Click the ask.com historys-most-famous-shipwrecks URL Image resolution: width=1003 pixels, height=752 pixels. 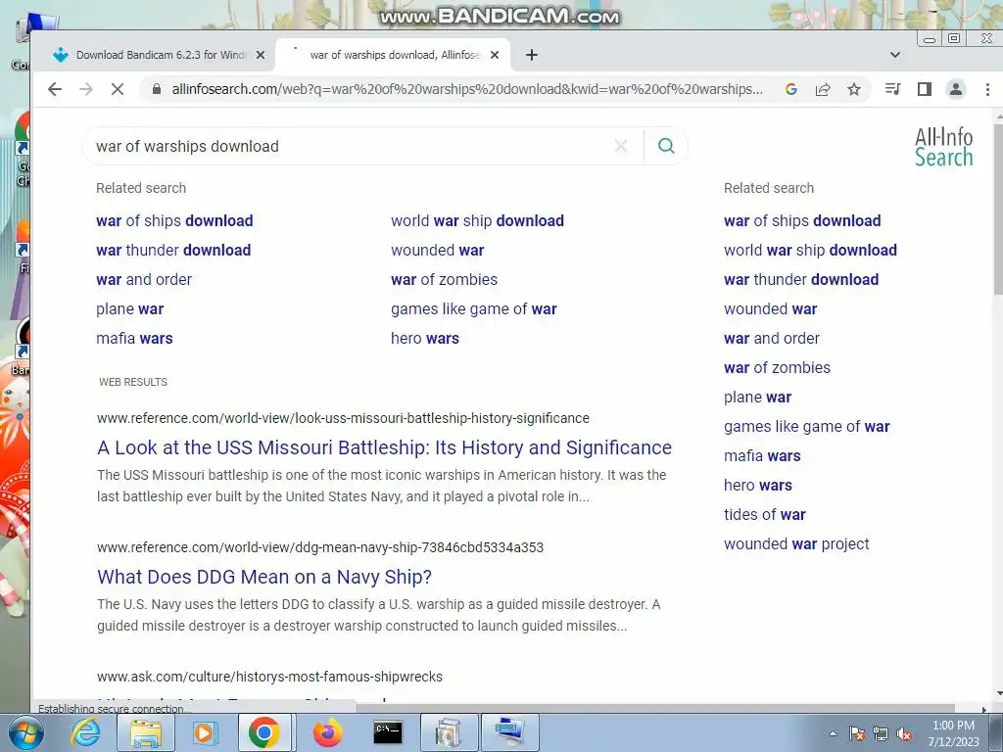(270, 677)
